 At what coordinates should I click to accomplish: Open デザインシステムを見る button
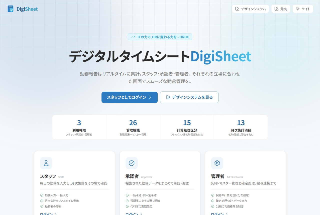pyautogui.click(x=189, y=97)
